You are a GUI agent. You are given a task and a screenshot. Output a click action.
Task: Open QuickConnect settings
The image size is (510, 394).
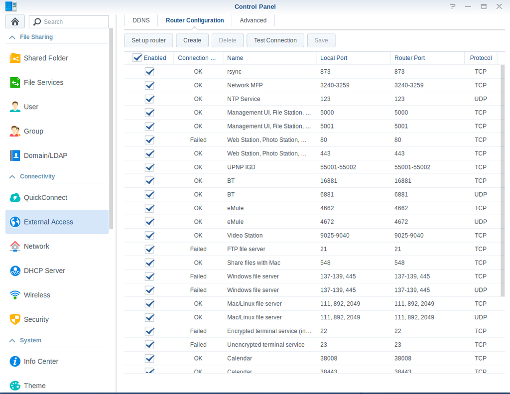(x=57, y=198)
